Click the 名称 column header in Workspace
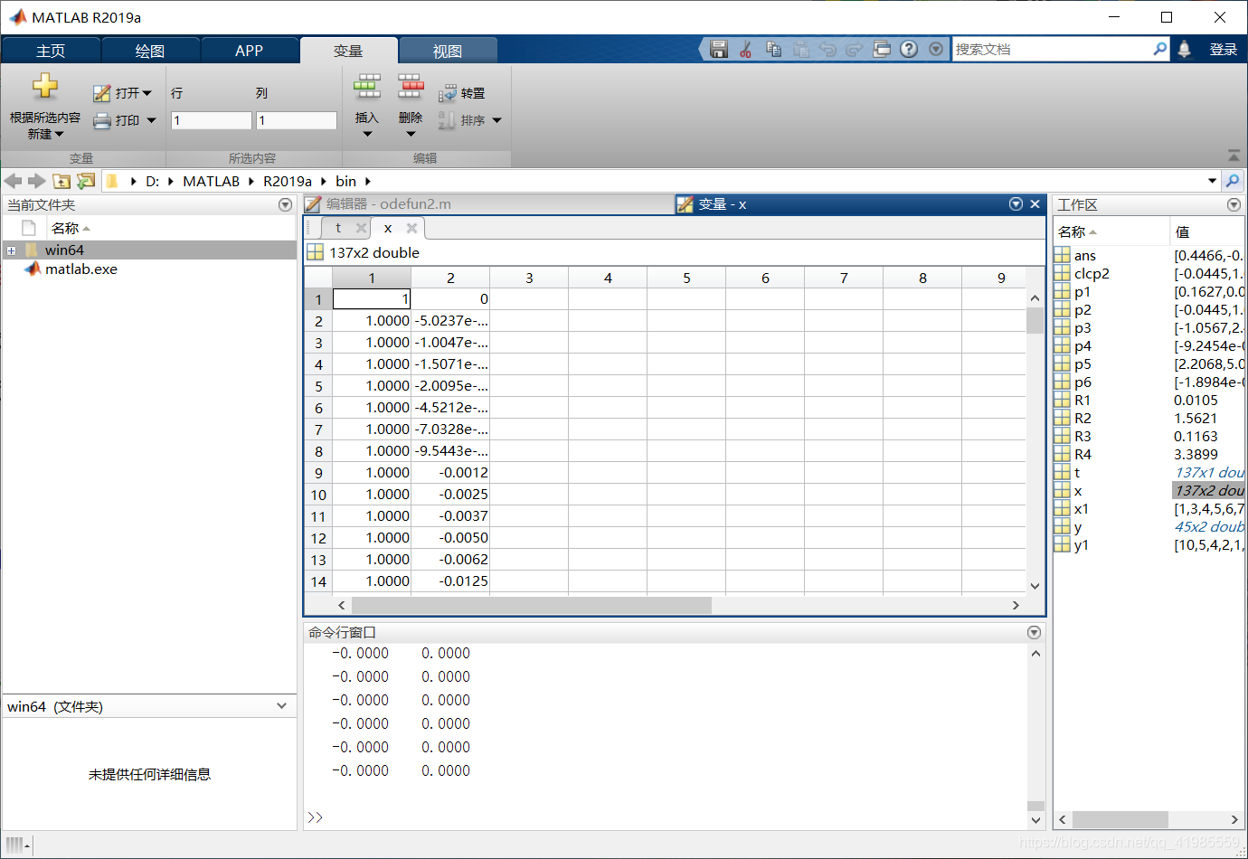The image size is (1248, 859). point(1111,232)
